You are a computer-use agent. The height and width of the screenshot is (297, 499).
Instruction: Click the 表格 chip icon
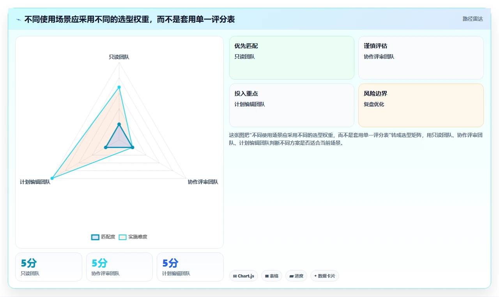coord(267,276)
